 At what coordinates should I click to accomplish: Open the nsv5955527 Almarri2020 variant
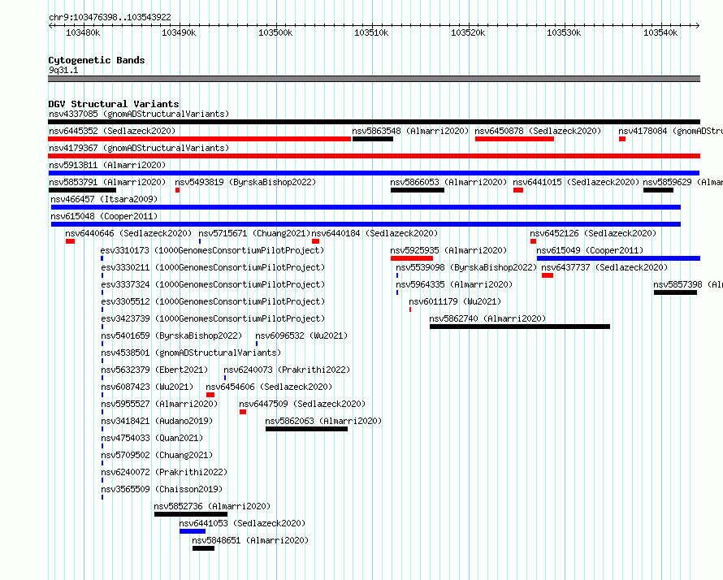click(102, 412)
